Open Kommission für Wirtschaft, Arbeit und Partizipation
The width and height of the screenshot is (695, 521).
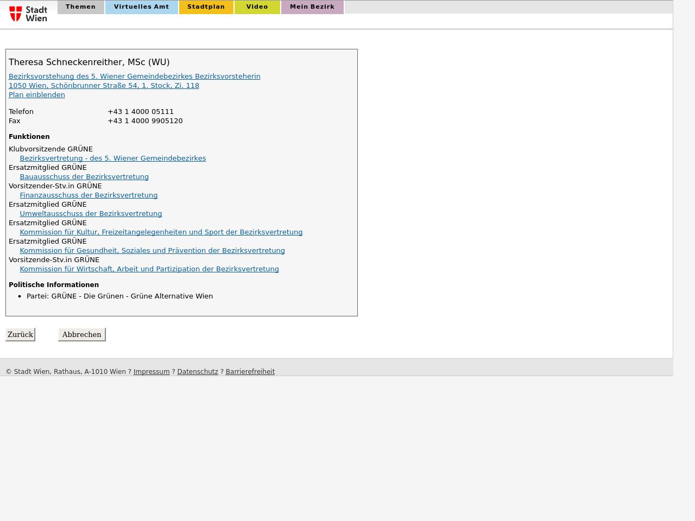149,269
